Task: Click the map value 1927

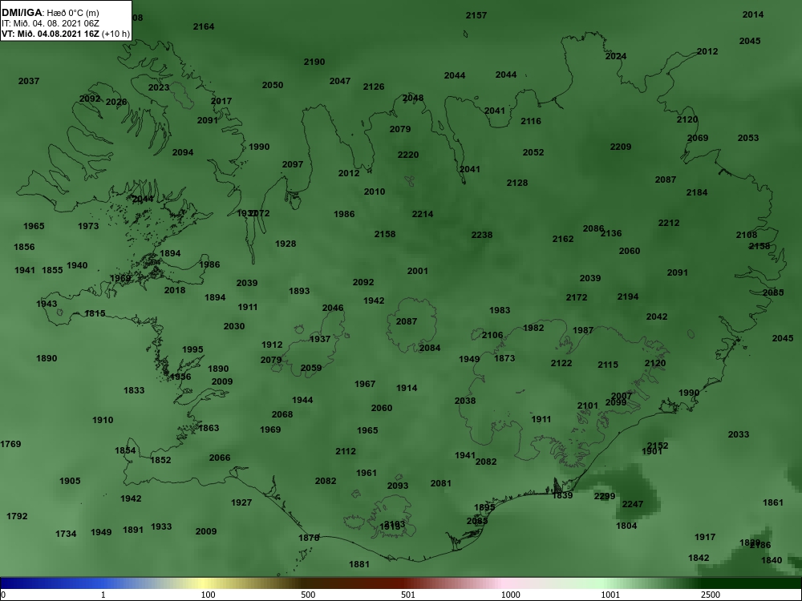Action: coord(241,502)
